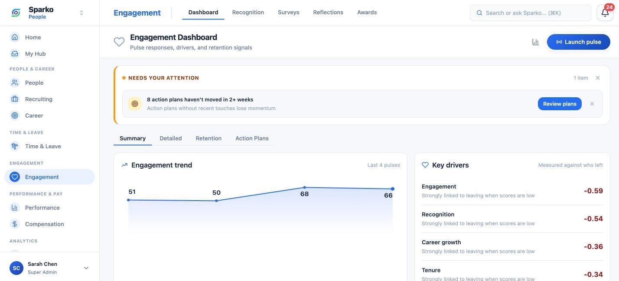Click "8 action plans haven't moved" alert text

click(x=200, y=99)
